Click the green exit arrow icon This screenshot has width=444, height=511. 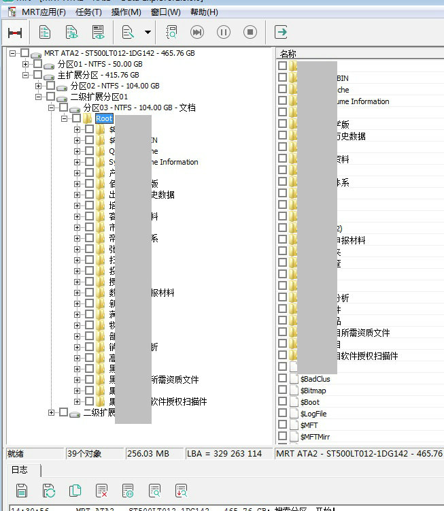(281, 32)
